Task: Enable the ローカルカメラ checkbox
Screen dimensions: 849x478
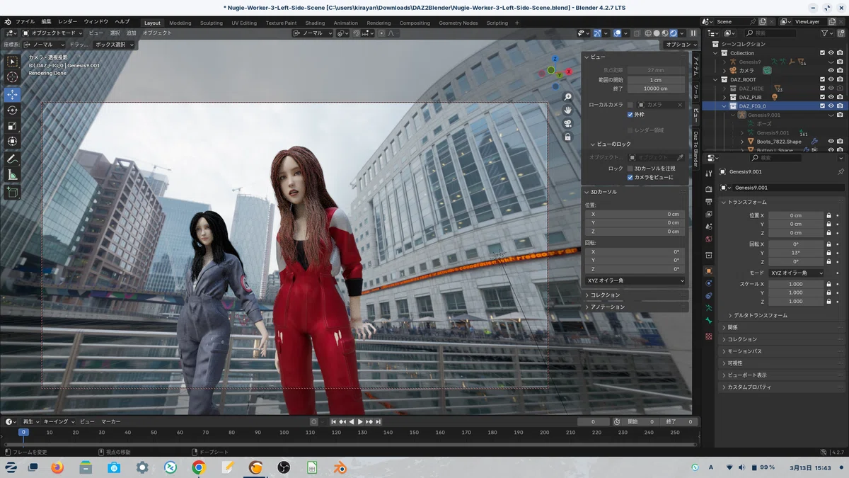Action: click(x=630, y=105)
